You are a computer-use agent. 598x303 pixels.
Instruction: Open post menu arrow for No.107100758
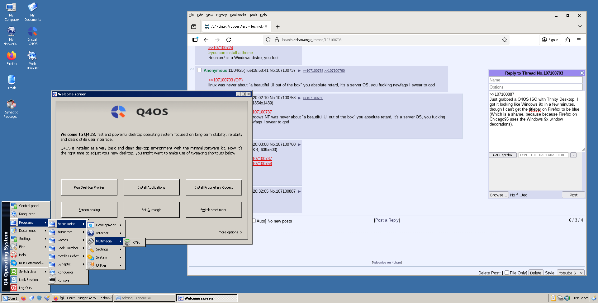coord(299,98)
